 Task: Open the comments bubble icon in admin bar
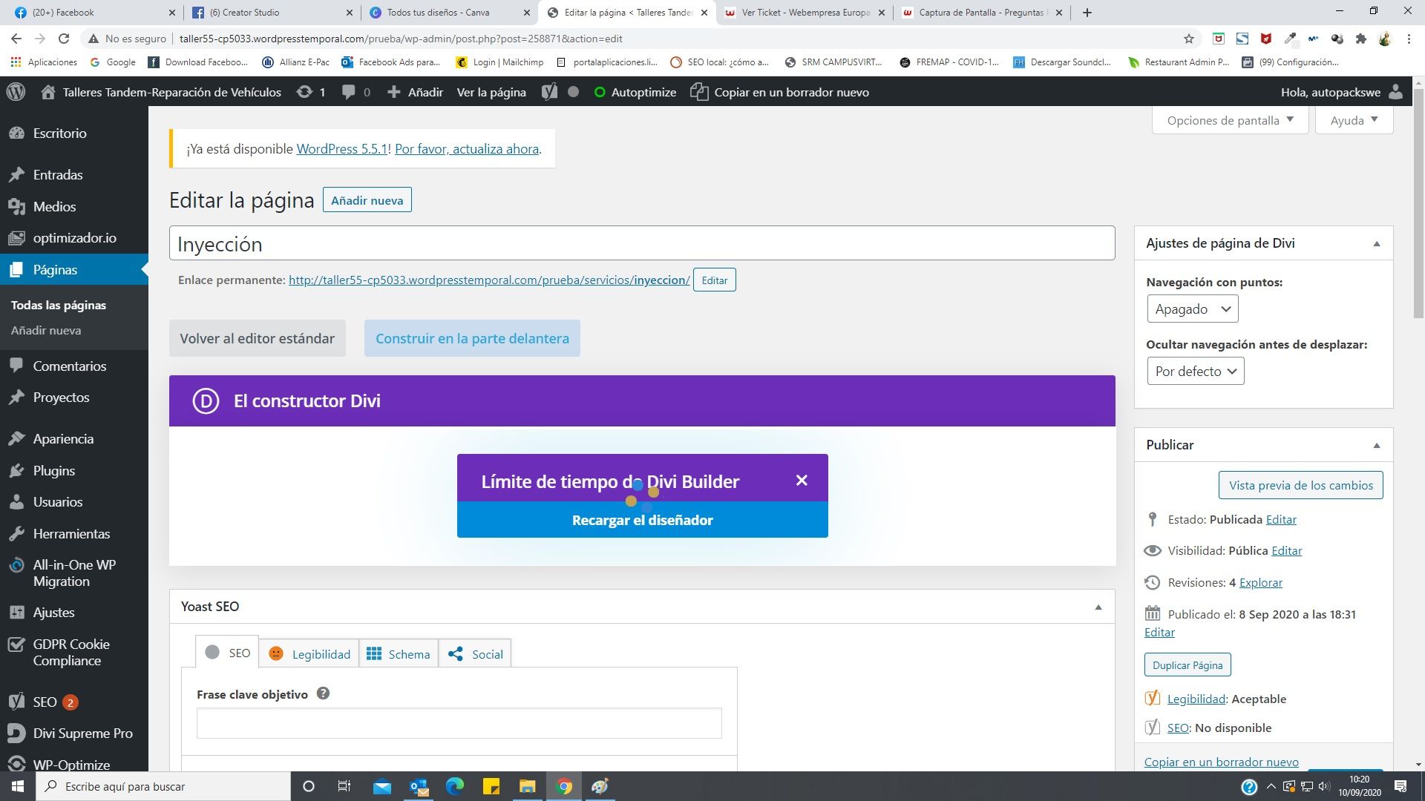(348, 92)
